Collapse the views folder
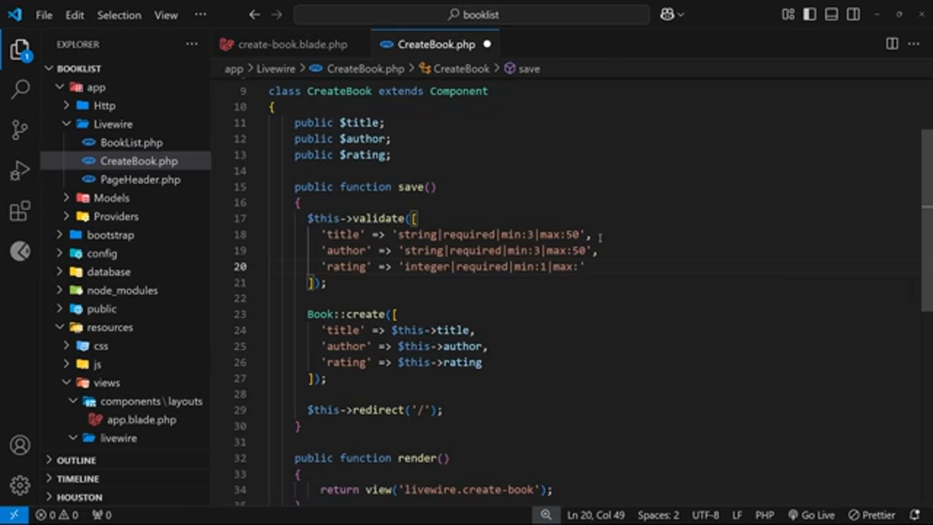 pyautogui.click(x=106, y=383)
